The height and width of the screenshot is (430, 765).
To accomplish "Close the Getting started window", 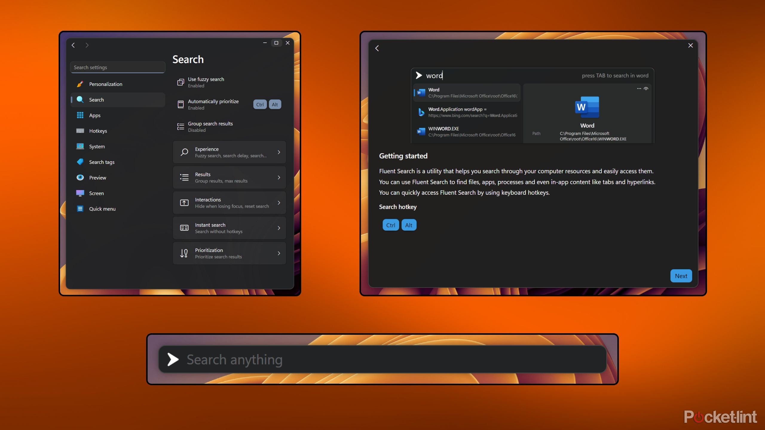I will tap(690, 45).
